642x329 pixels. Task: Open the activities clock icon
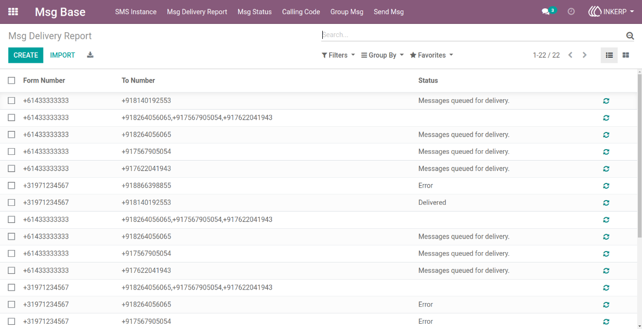point(571,11)
